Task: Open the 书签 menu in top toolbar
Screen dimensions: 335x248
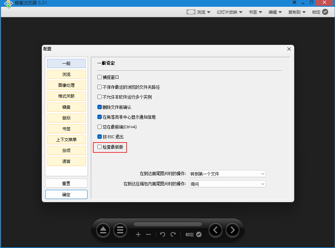Action: click(255, 12)
